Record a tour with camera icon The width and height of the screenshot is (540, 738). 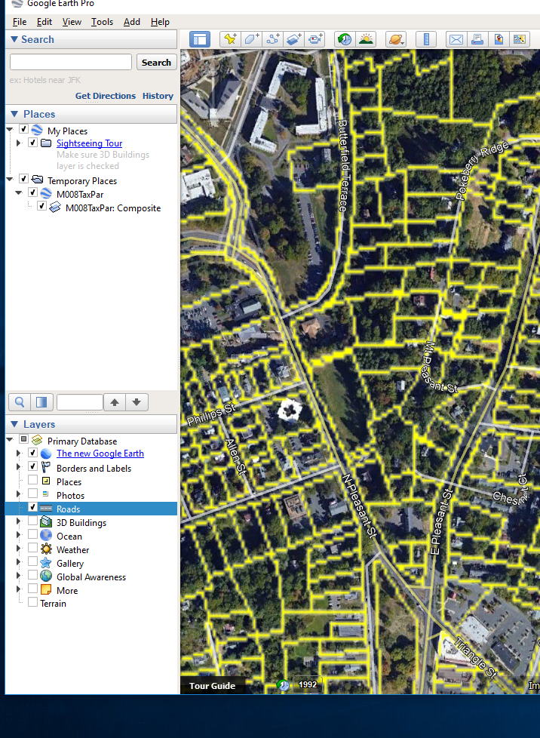tap(315, 39)
